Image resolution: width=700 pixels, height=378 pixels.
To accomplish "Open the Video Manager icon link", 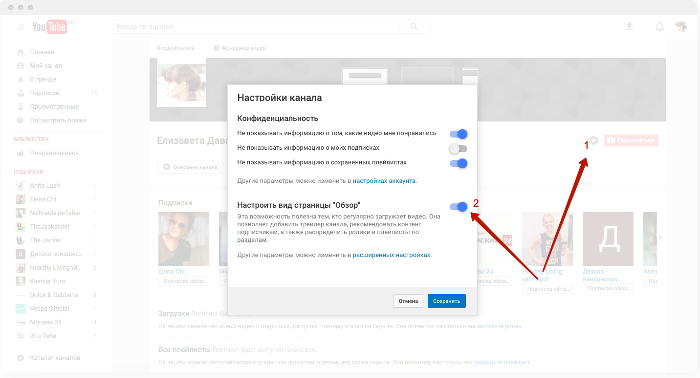I will click(x=217, y=48).
